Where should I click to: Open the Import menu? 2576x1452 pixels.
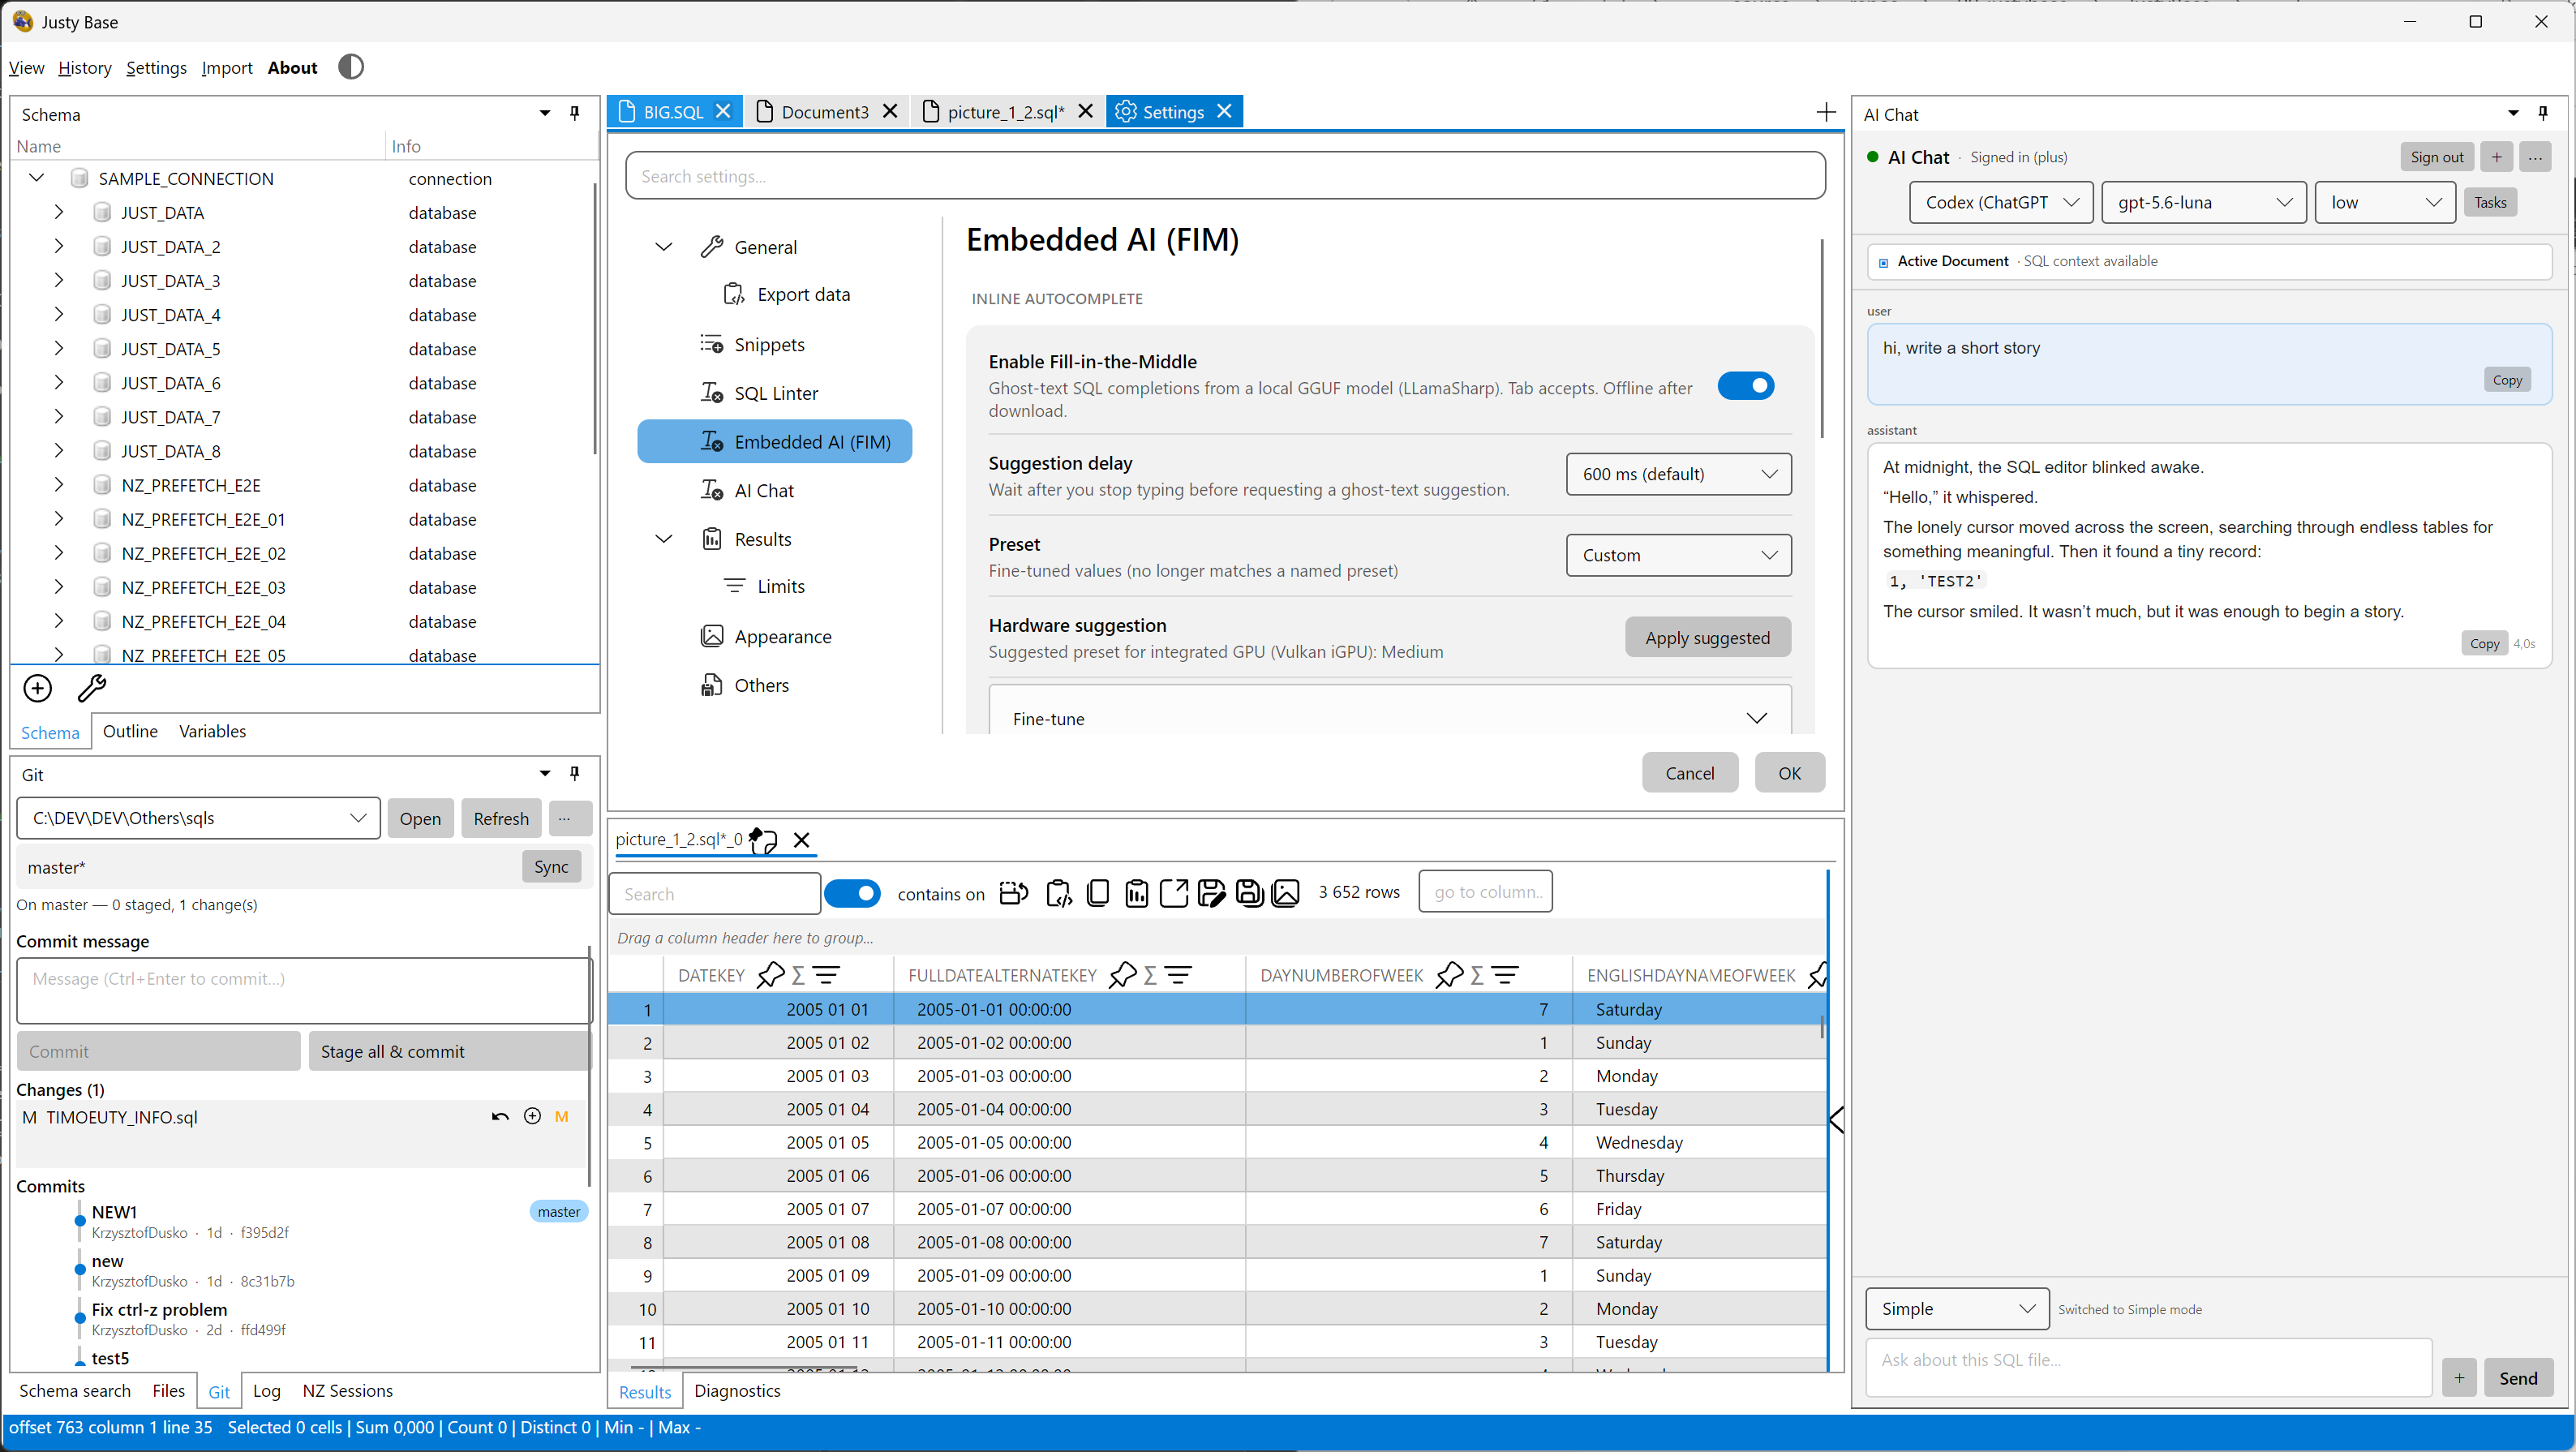click(227, 67)
